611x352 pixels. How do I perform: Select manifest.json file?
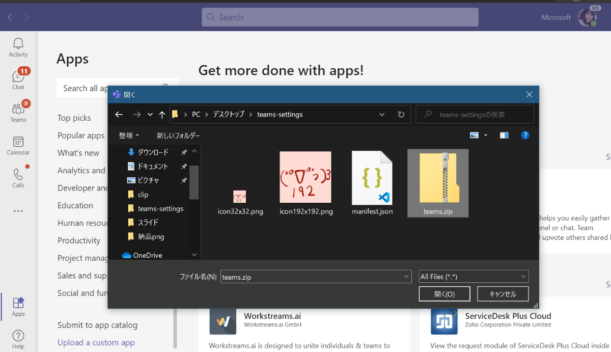tap(372, 183)
